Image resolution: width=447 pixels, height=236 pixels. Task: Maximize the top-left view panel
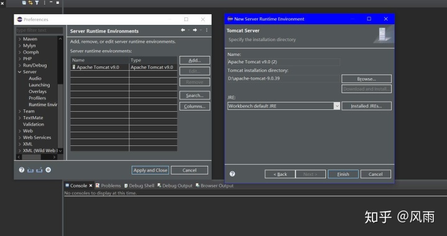click(58, 2)
